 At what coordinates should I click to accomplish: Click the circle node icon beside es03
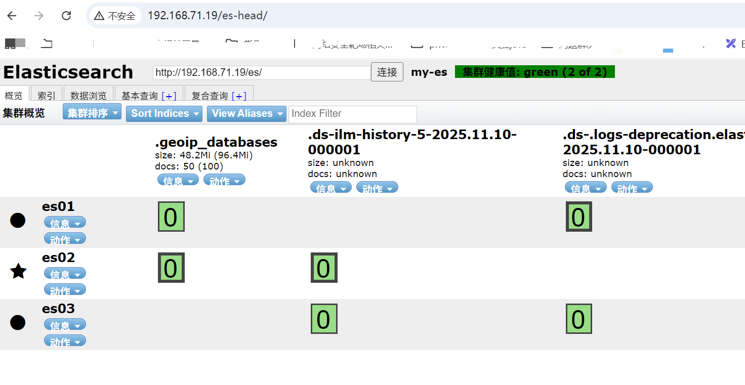(18, 322)
